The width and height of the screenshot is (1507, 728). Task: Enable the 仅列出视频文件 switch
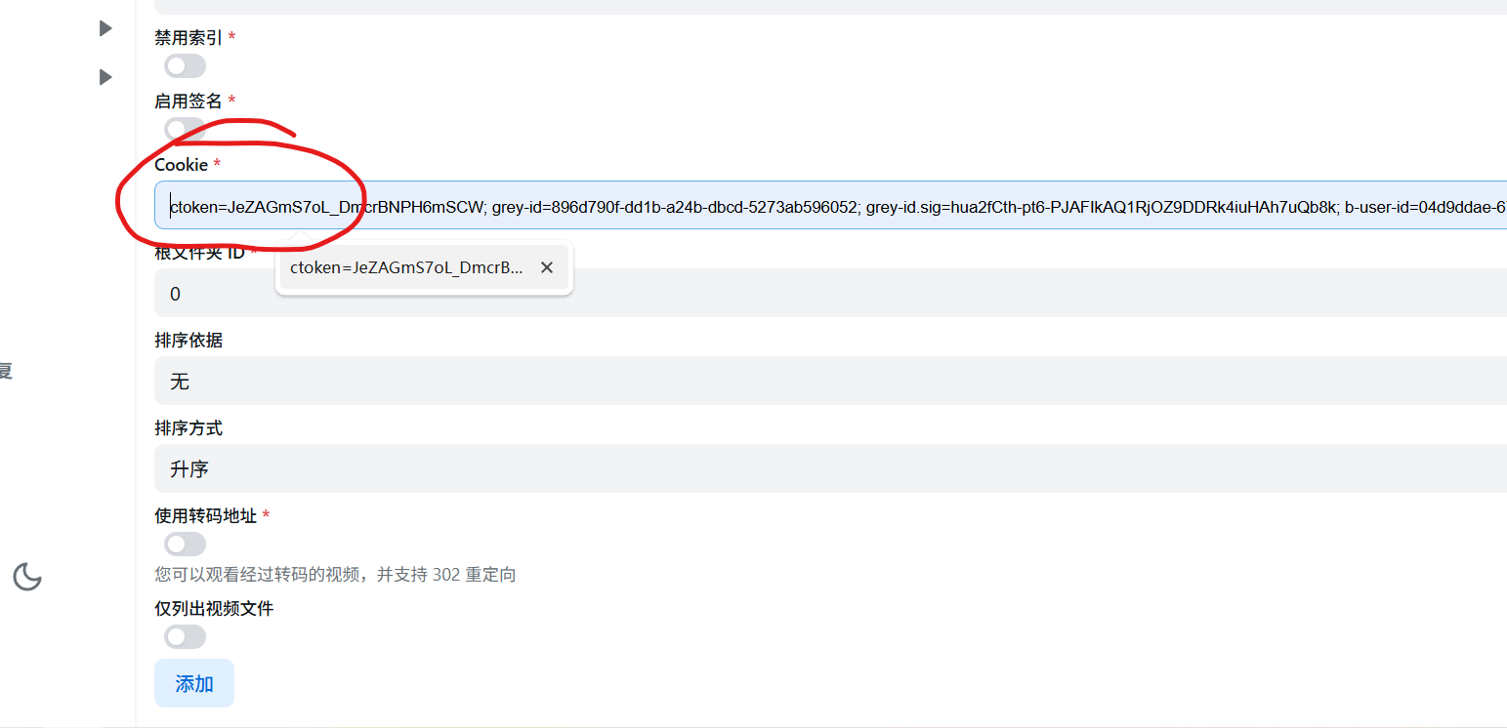click(x=185, y=636)
